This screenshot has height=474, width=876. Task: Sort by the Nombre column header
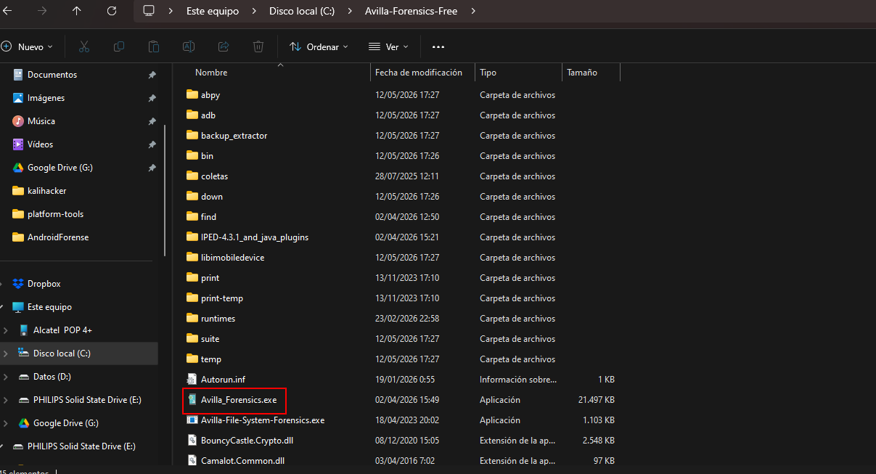click(211, 73)
